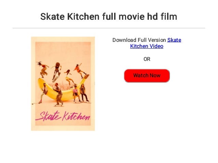The height and width of the screenshot is (163, 218).
Task: Open the Skate Kitchen movie poster thumbnail
Action: (63, 84)
